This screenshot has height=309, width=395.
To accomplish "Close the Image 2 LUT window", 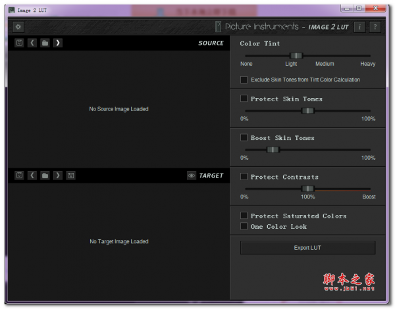I will pos(375,9).
